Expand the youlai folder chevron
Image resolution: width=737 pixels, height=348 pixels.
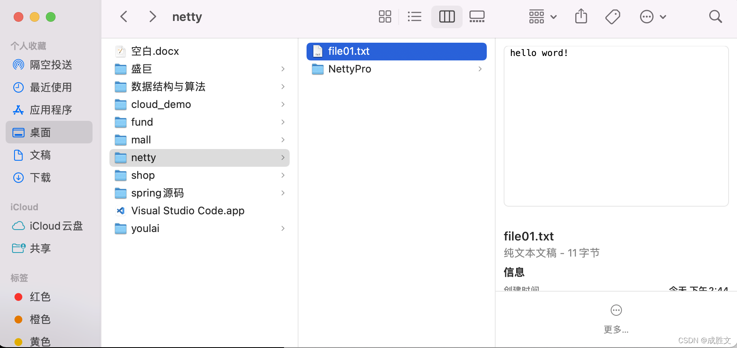pos(283,228)
